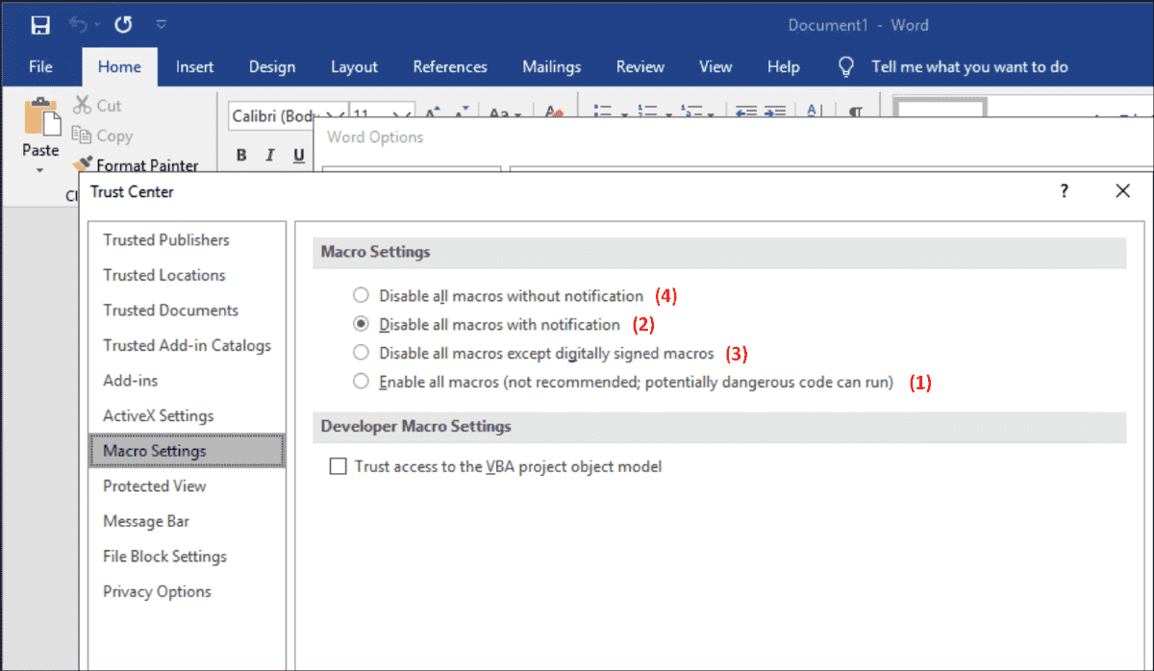Switch to the Mailings ribbon tab
The image size is (1154, 671).
tap(551, 66)
